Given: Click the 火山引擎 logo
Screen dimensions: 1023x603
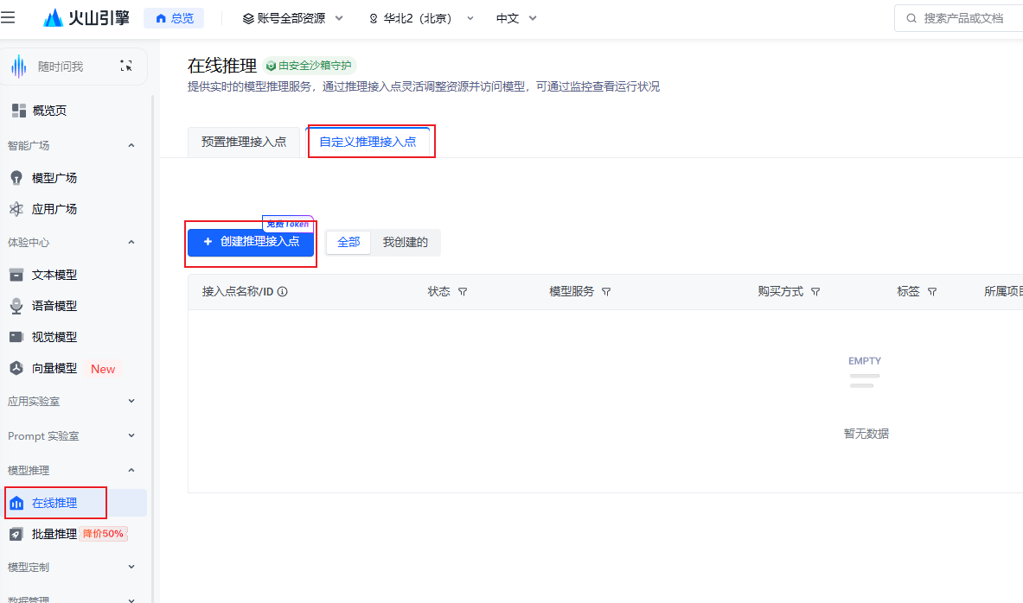Looking at the screenshot, I should pyautogui.click(x=86, y=17).
